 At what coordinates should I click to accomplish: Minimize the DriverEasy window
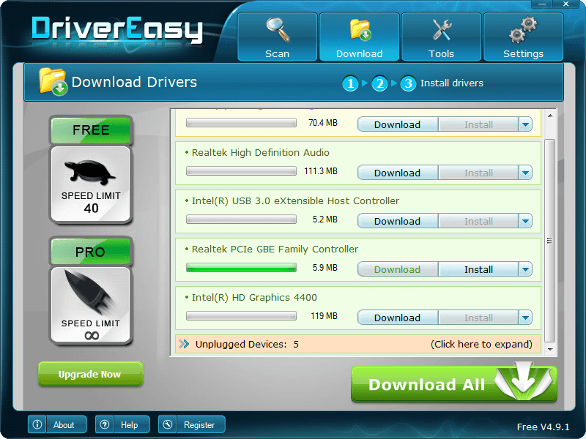coord(542,4)
